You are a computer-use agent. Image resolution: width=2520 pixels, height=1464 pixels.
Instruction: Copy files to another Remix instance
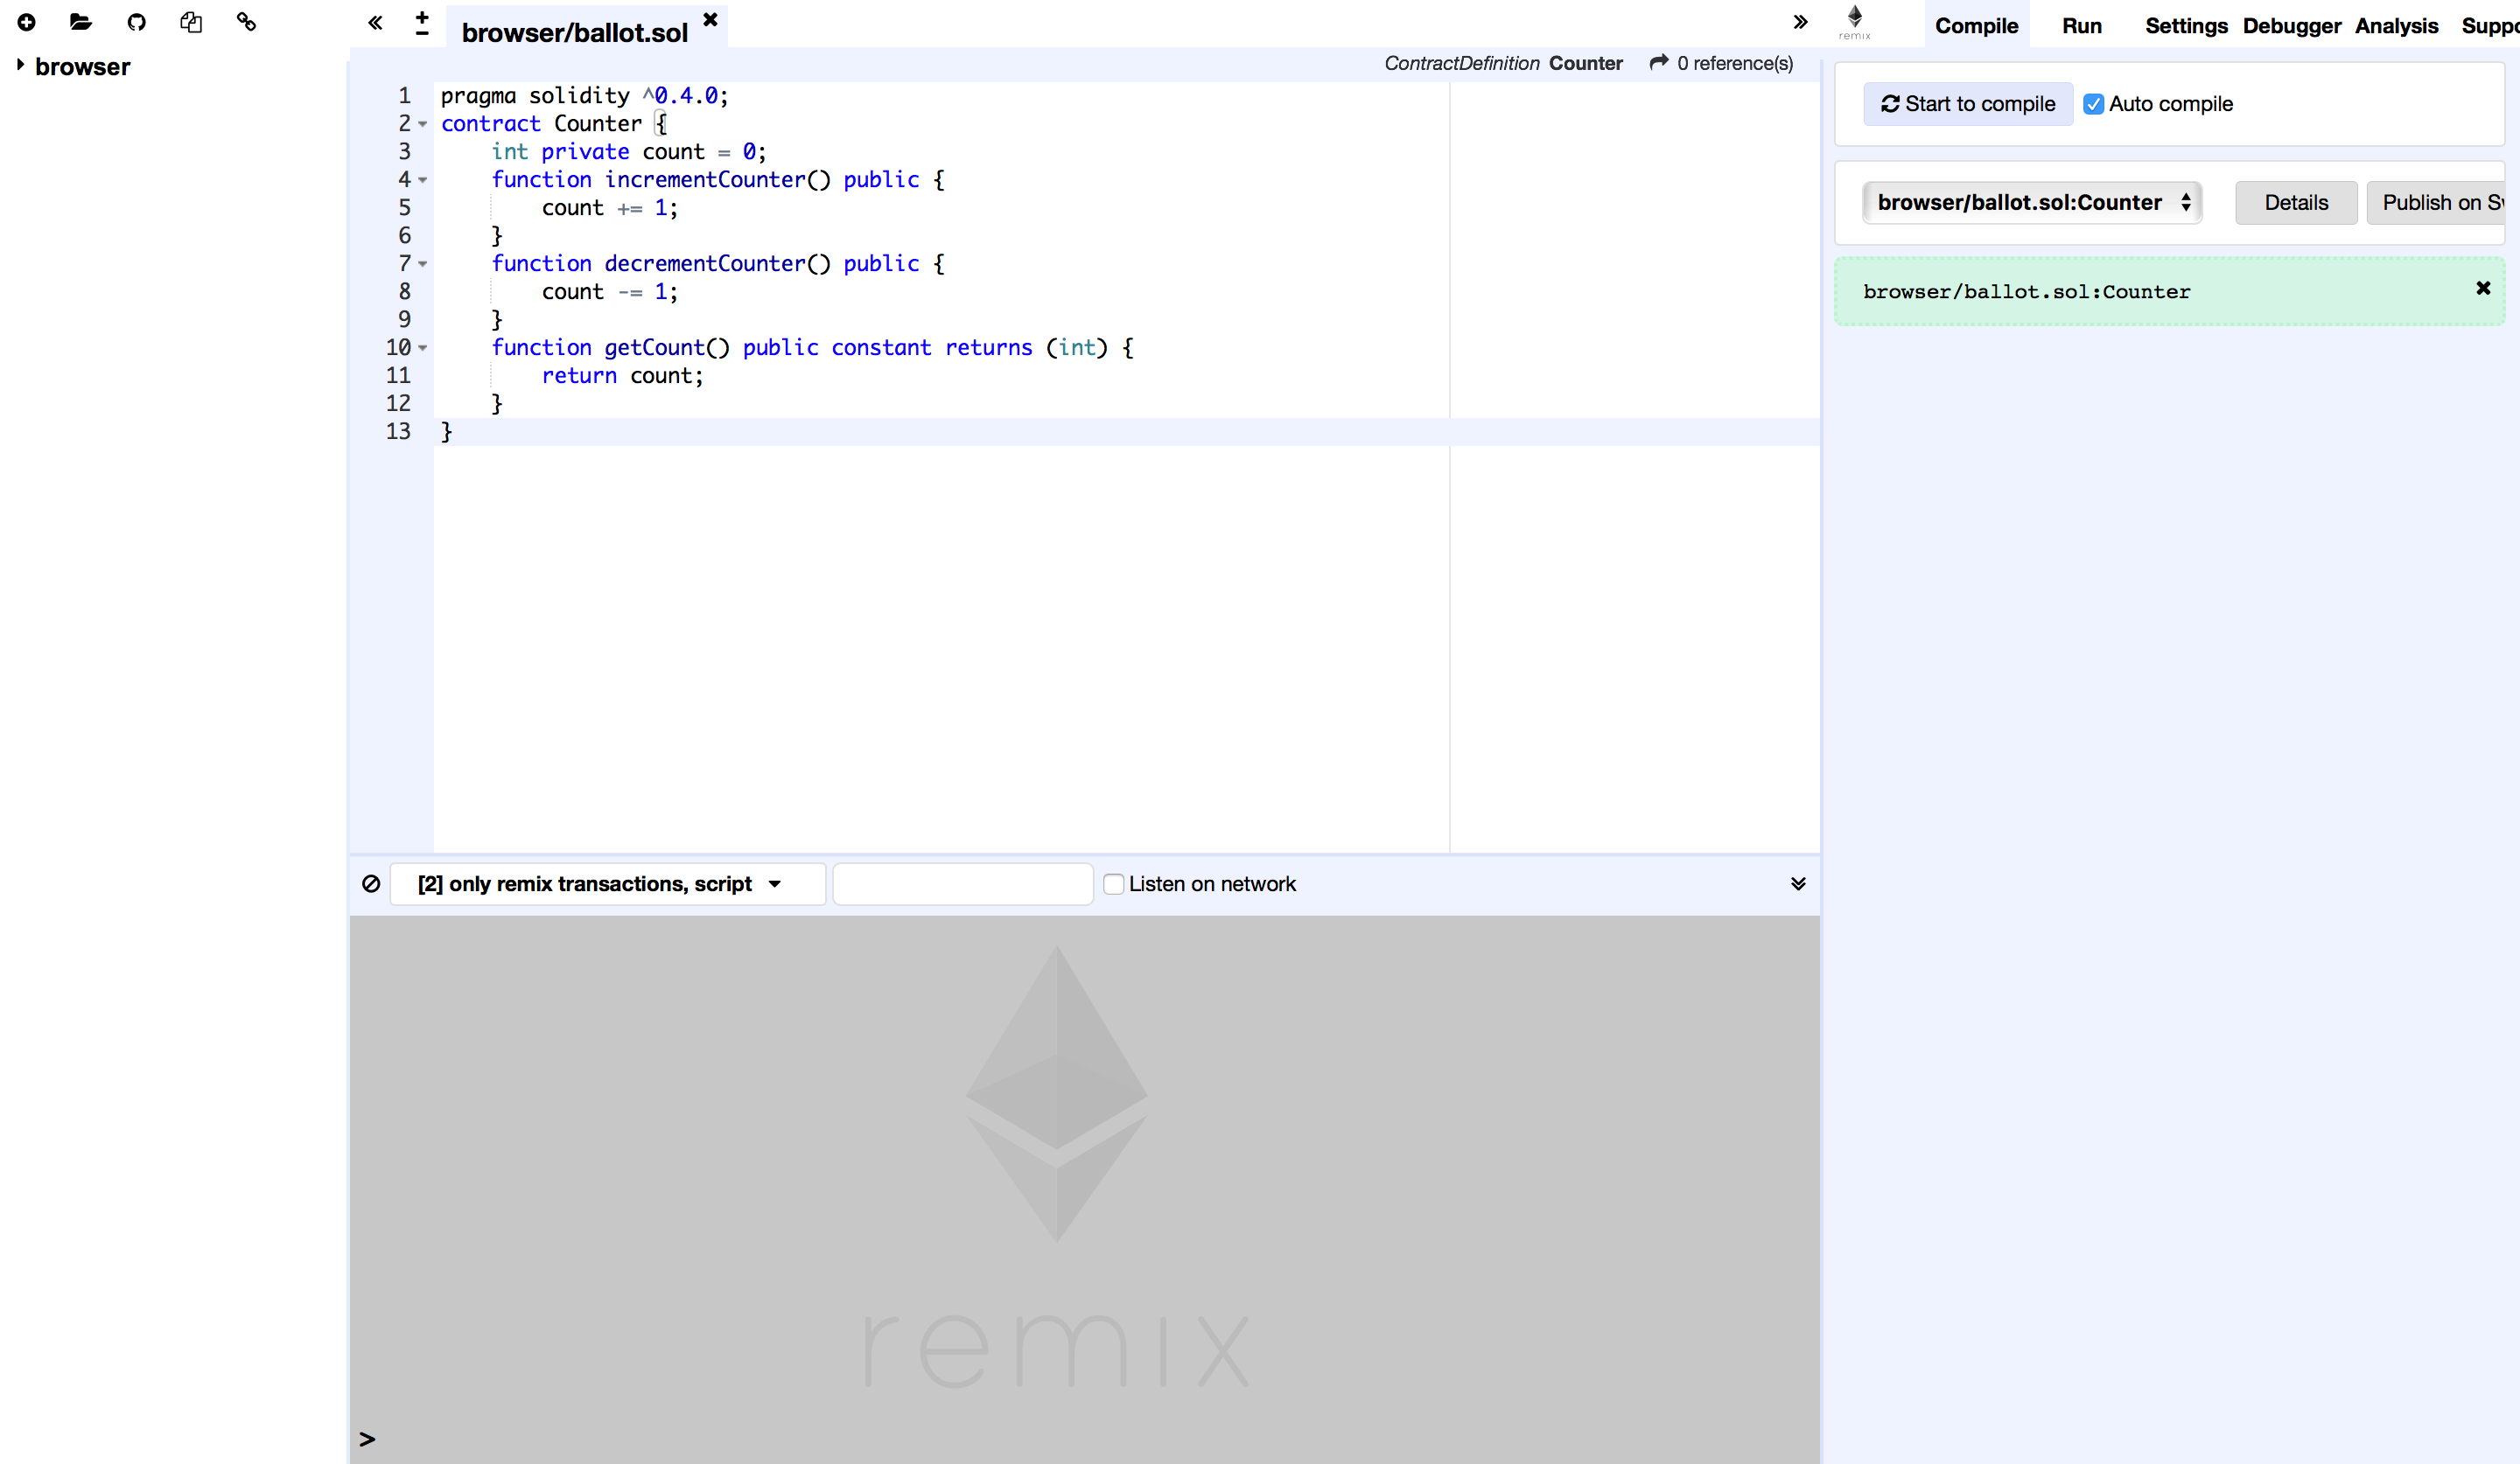click(x=192, y=22)
